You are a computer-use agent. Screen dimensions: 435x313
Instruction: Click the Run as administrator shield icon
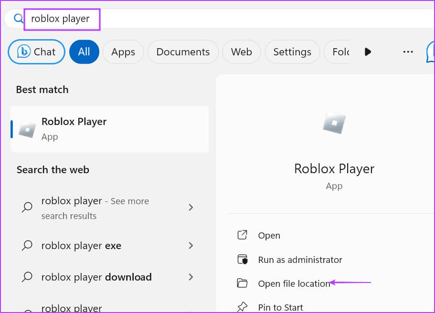tap(243, 260)
